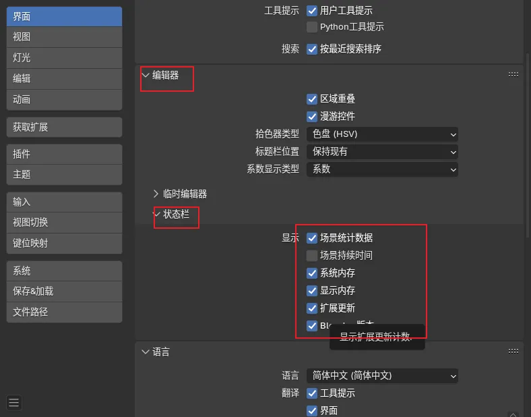The width and height of the screenshot is (531, 417).
Task: Open the hamburger preferences menu
Action: click(14, 403)
